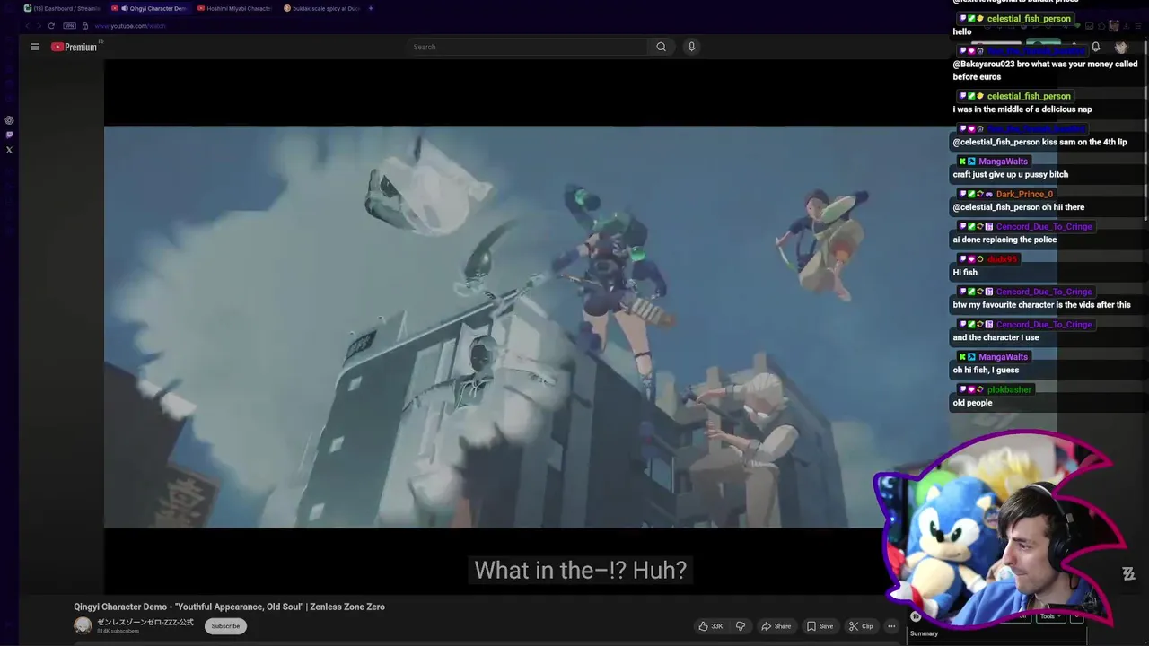Image resolution: width=1149 pixels, height=646 pixels.
Task: View site info via address bar lock
Action: coord(85,25)
